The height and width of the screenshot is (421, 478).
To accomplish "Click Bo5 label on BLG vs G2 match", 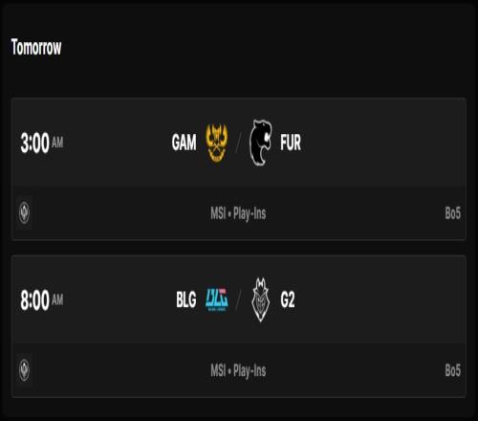I will pos(452,370).
